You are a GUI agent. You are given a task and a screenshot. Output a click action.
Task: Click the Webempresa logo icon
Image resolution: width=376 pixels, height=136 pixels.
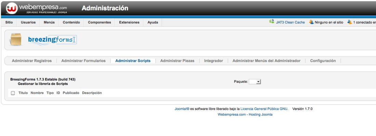12,9
